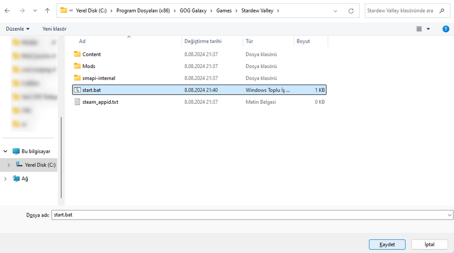
Task: Select Bu bilgisayar in navigation pane
Action: tap(31, 151)
